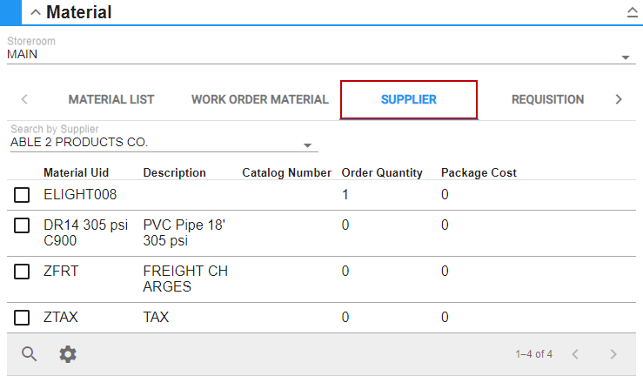Open the Storeroom dropdown
Screen dimensions: 643x376
[x=625, y=57]
